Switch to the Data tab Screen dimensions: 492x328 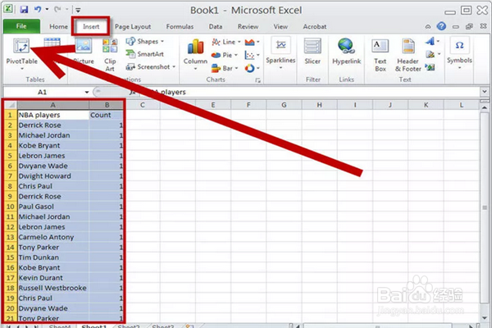click(216, 27)
